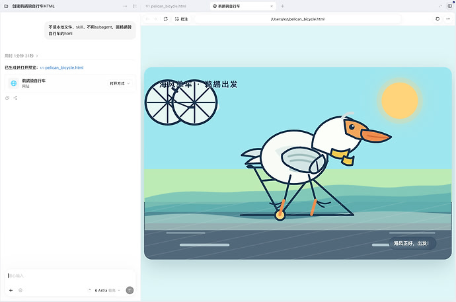Click the round icon next to plus button
The height and width of the screenshot is (302, 456).
(20, 290)
